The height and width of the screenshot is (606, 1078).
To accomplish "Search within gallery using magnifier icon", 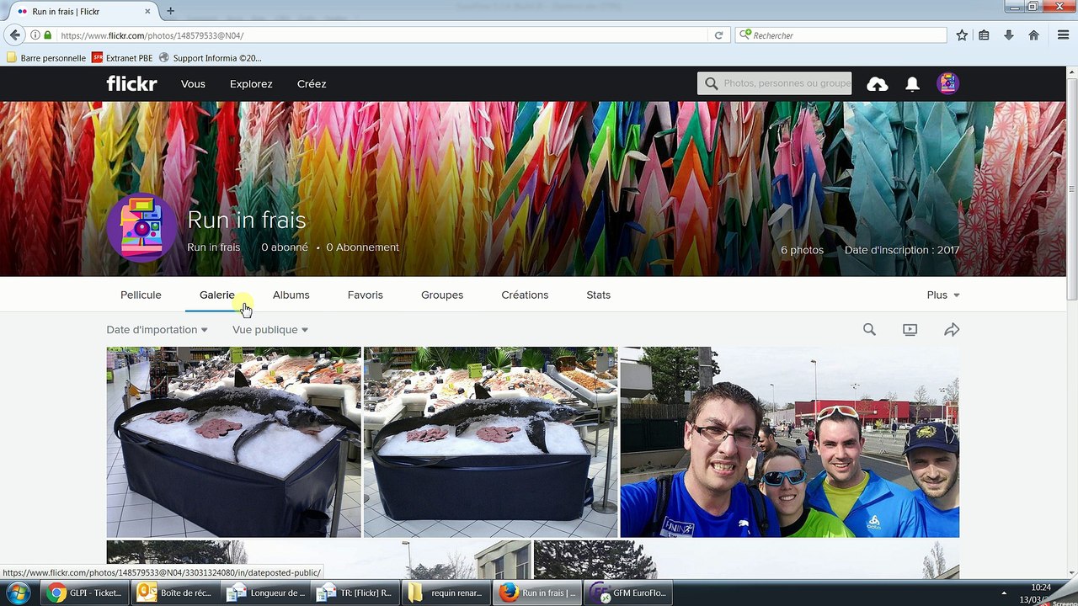I will point(869,330).
